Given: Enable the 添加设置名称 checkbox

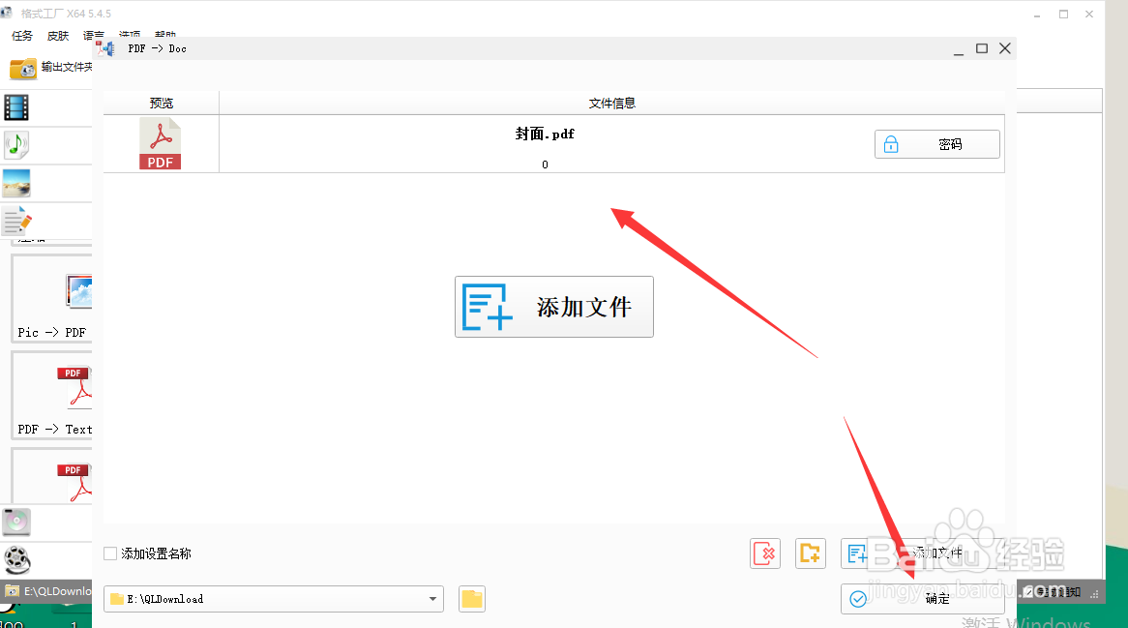Looking at the screenshot, I should [x=109, y=553].
